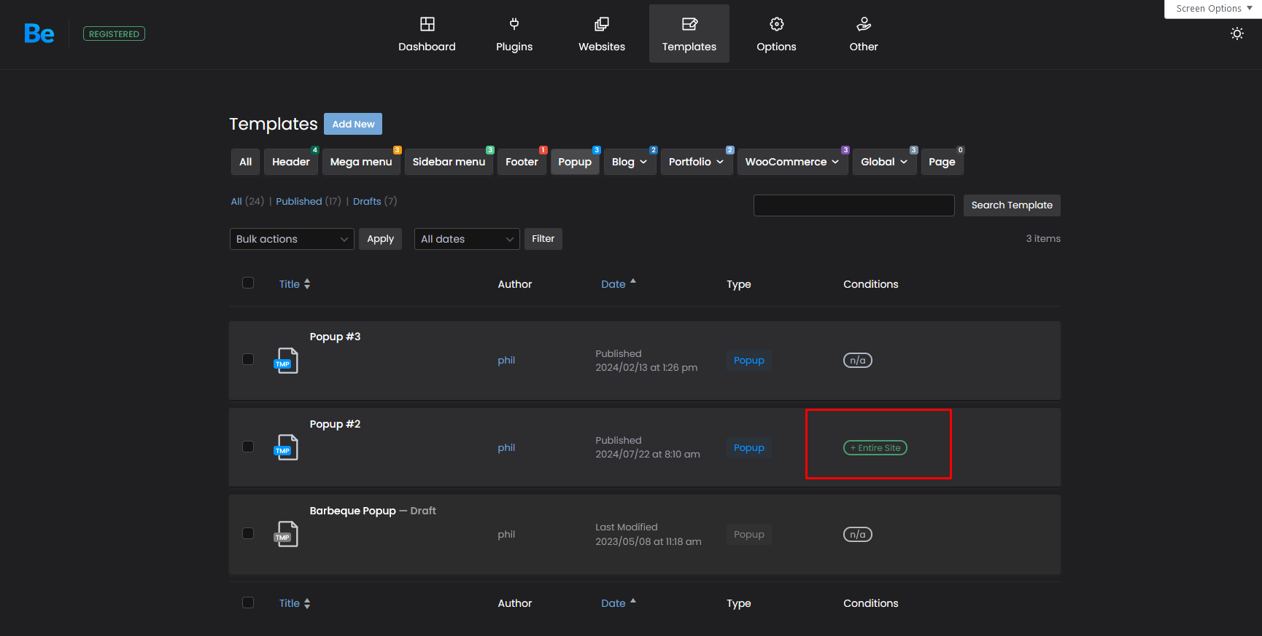Screen dimensions: 1262x636
Task: Click the Add New button
Action: click(x=353, y=124)
